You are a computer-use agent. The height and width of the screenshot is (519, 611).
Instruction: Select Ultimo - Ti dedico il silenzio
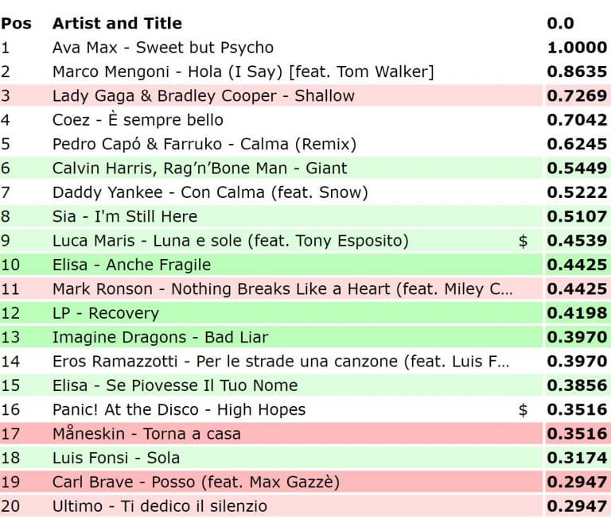(159, 506)
